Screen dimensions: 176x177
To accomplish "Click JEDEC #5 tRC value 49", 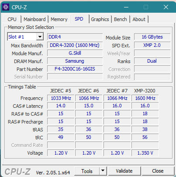I will [x=61, y=137].
